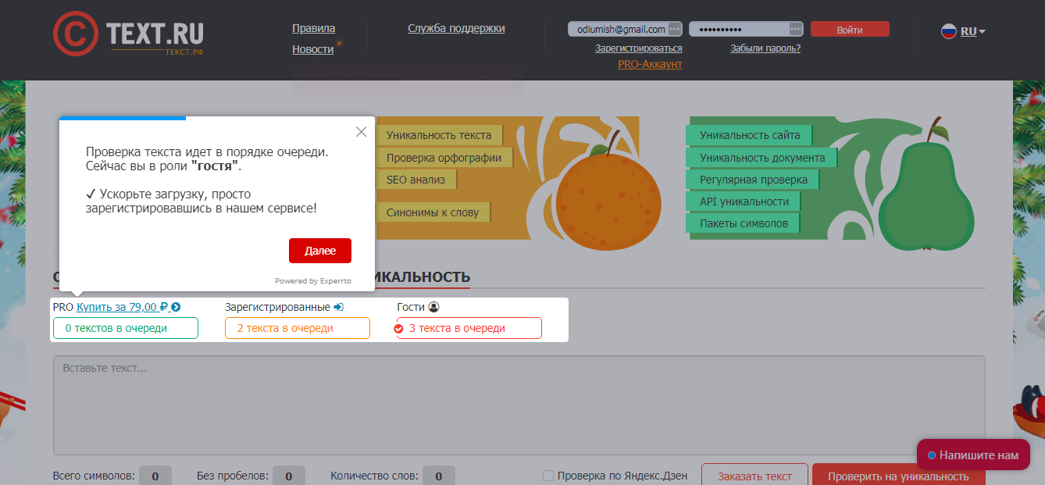
Task: Click the arrow icon after PRO price
Action: pos(176,308)
